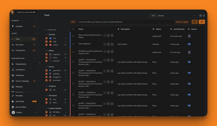
Task: Click the Providers link icon
Action: point(13,96)
